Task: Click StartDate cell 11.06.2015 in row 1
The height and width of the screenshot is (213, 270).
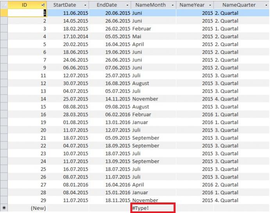Action: 68,13
